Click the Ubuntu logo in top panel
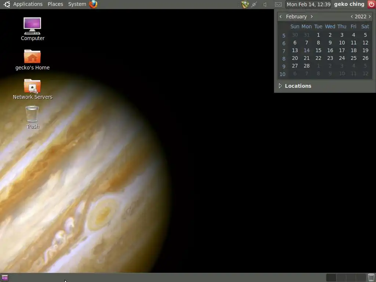 click(7, 4)
